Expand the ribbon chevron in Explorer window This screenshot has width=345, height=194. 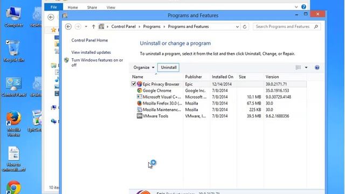296,7
